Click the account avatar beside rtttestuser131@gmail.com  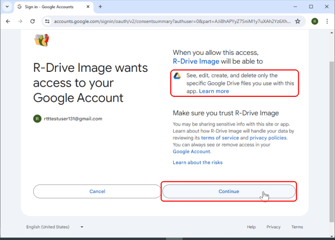[37, 119]
